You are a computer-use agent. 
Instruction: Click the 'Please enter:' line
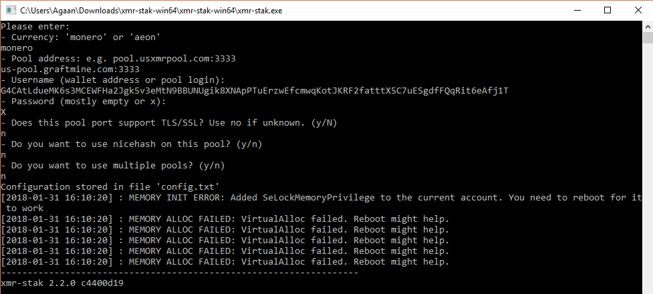click(35, 26)
